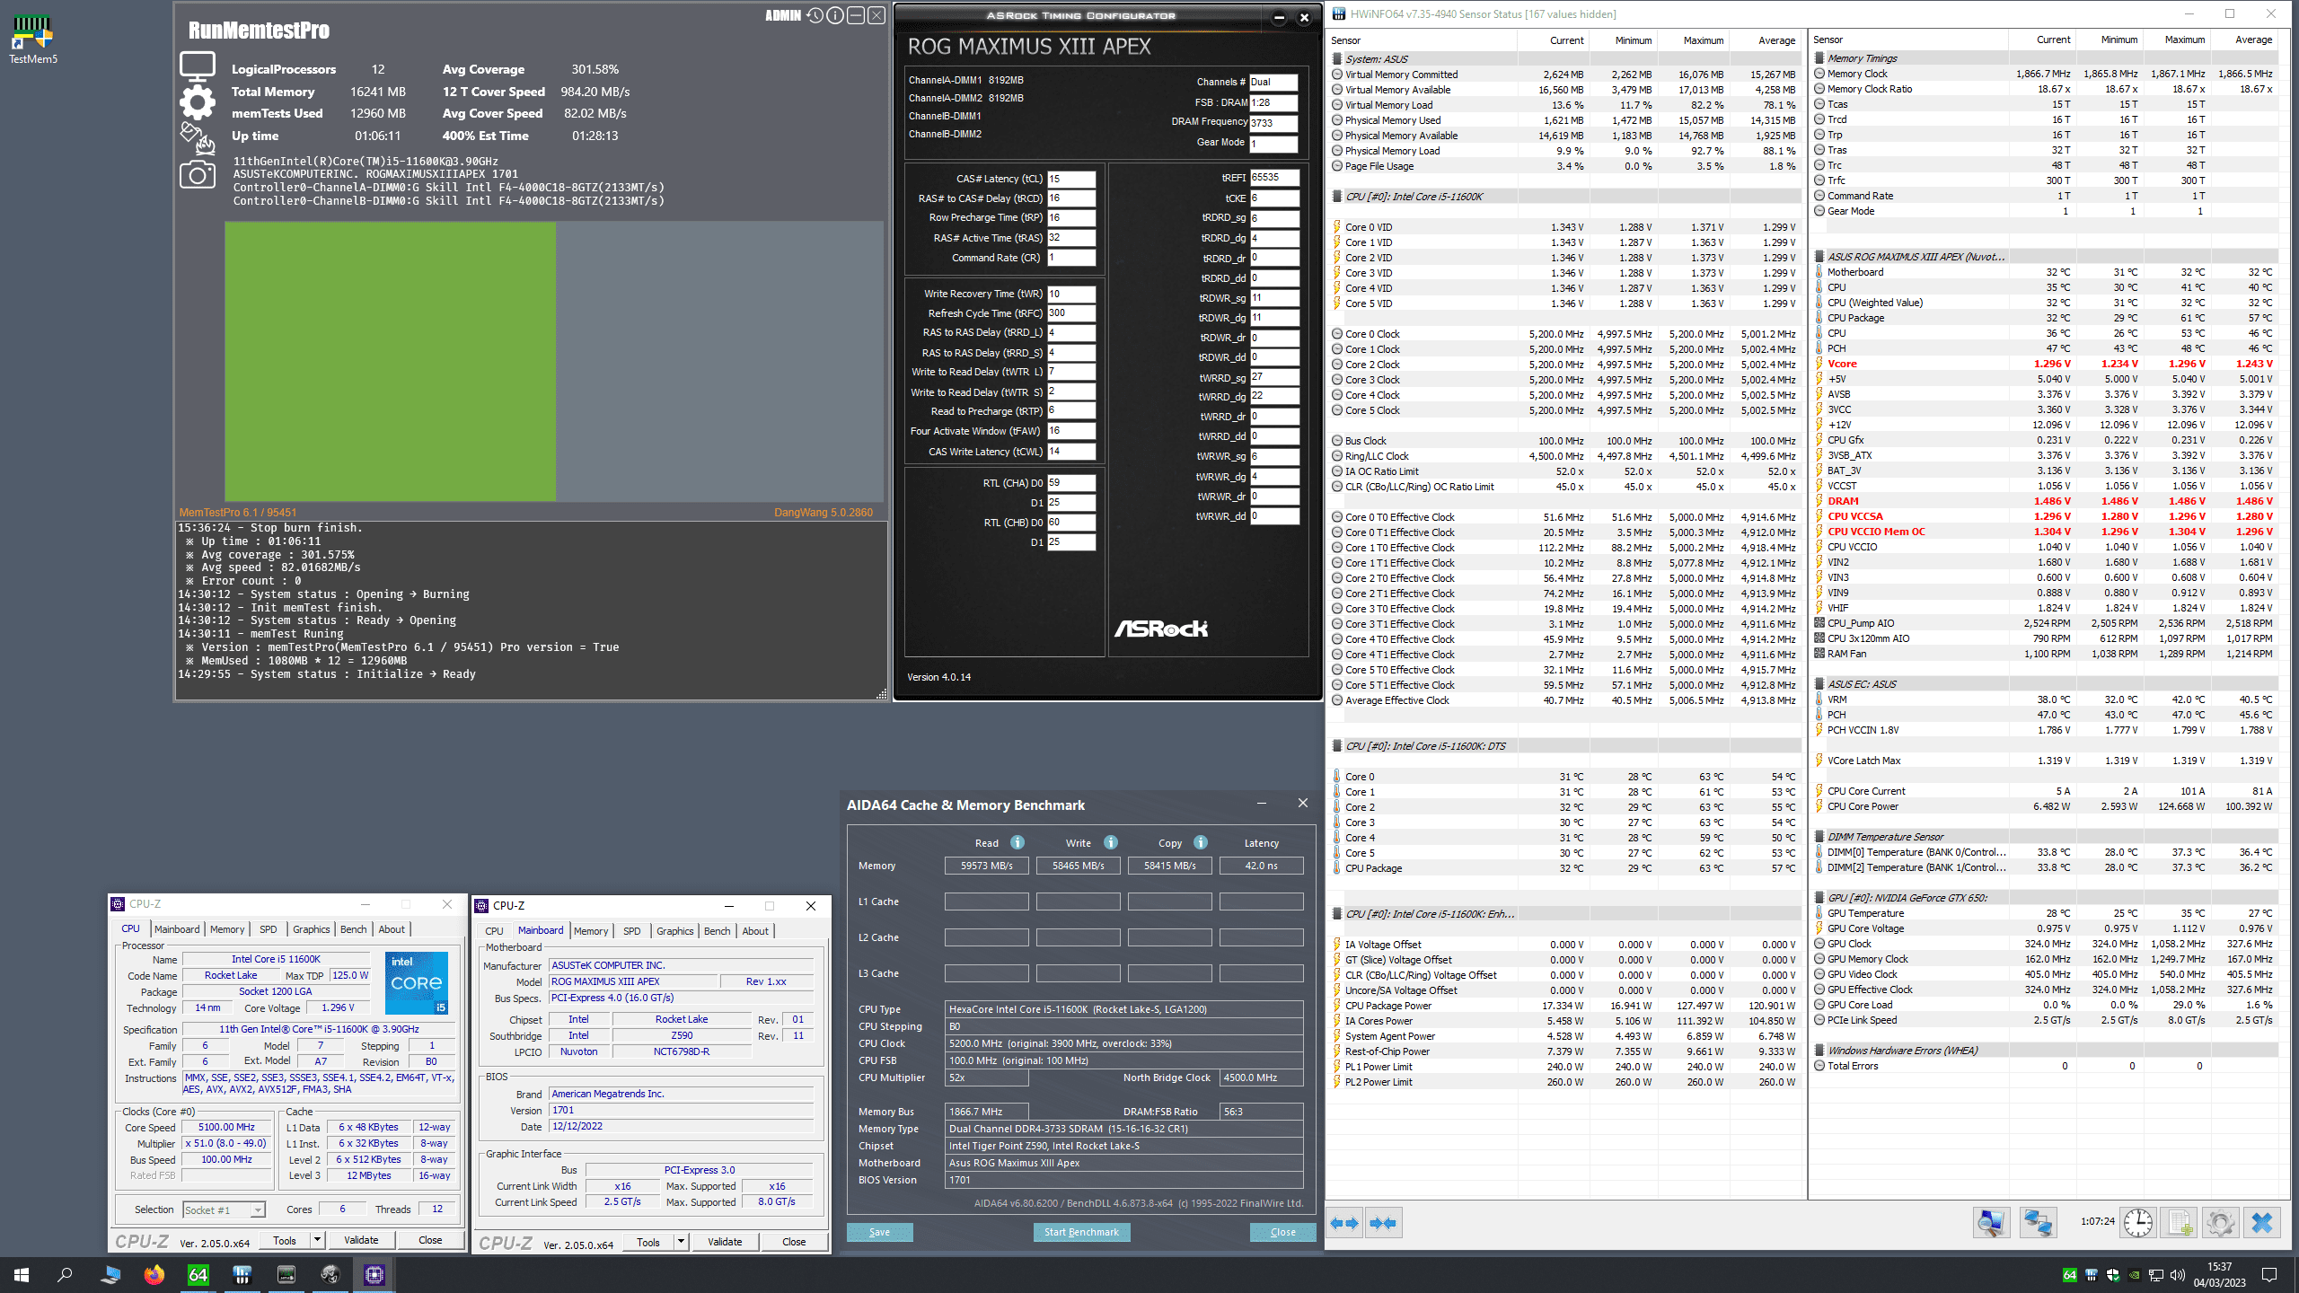Open HWiNFO sensor settings gear icon
This screenshot has width=2299, height=1293.
pyautogui.click(x=2221, y=1223)
